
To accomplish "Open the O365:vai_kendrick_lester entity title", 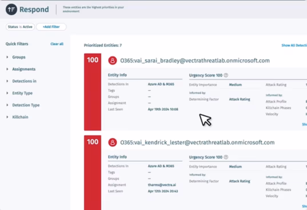I will 197,142.
